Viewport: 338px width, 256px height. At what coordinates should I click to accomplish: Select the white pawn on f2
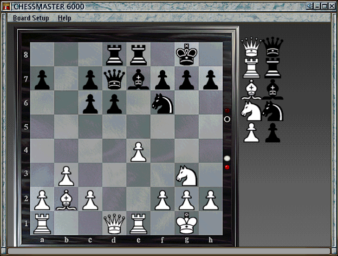[162, 200]
